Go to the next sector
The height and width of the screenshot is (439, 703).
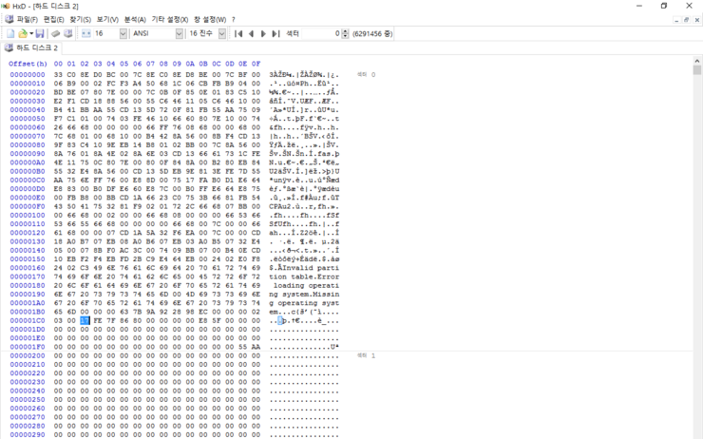pyautogui.click(x=264, y=33)
